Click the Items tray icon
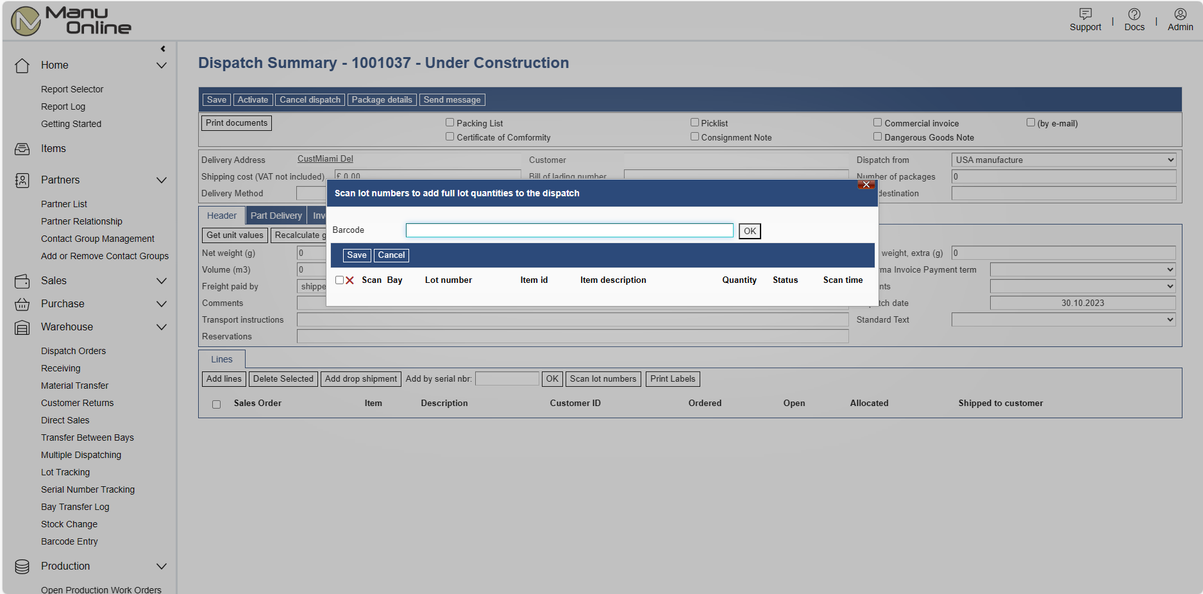Viewport: 1203px width, 594px height. [22, 149]
